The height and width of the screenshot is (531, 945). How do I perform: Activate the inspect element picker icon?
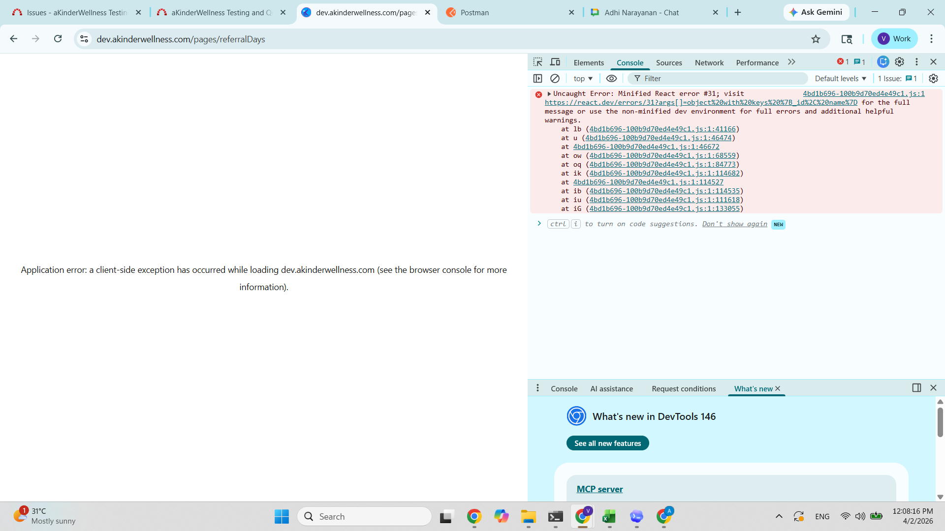click(537, 62)
